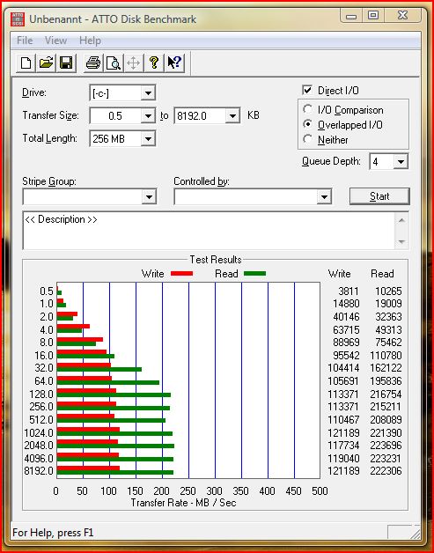Open a benchmark file via folder icon
The width and height of the screenshot is (434, 553).
click(x=46, y=63)
